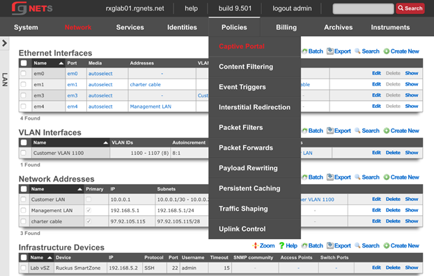Click Batch icon for Infrastructure Devices

tap(304, 245)
